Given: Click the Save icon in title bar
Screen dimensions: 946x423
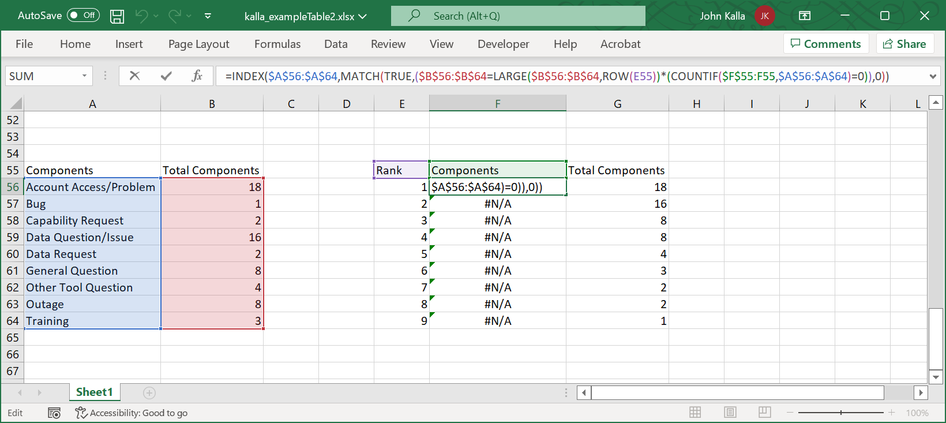Looking at the screenshot, I should coord(117,16).
